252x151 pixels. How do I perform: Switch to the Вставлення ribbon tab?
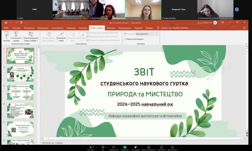(29, 28)
